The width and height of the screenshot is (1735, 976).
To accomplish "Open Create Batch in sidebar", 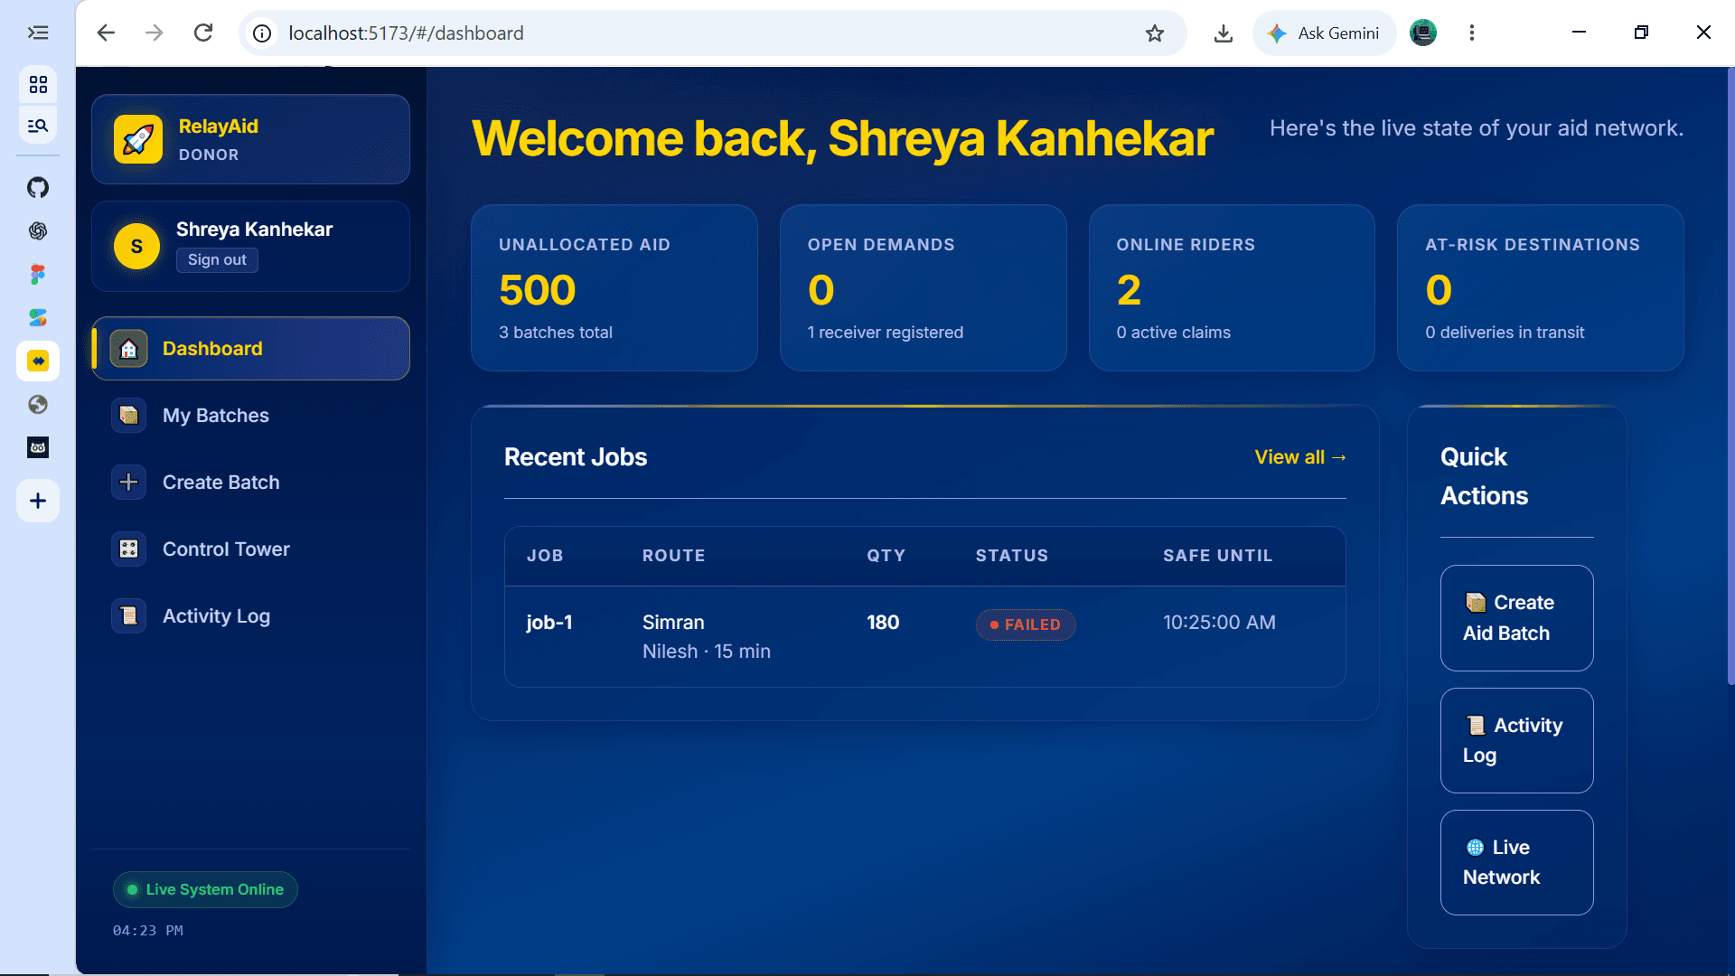I will tap(250, 483).
